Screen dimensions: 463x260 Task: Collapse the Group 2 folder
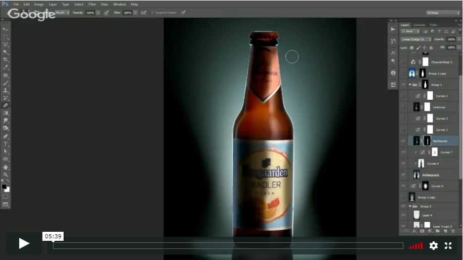(x=410, y=206)
